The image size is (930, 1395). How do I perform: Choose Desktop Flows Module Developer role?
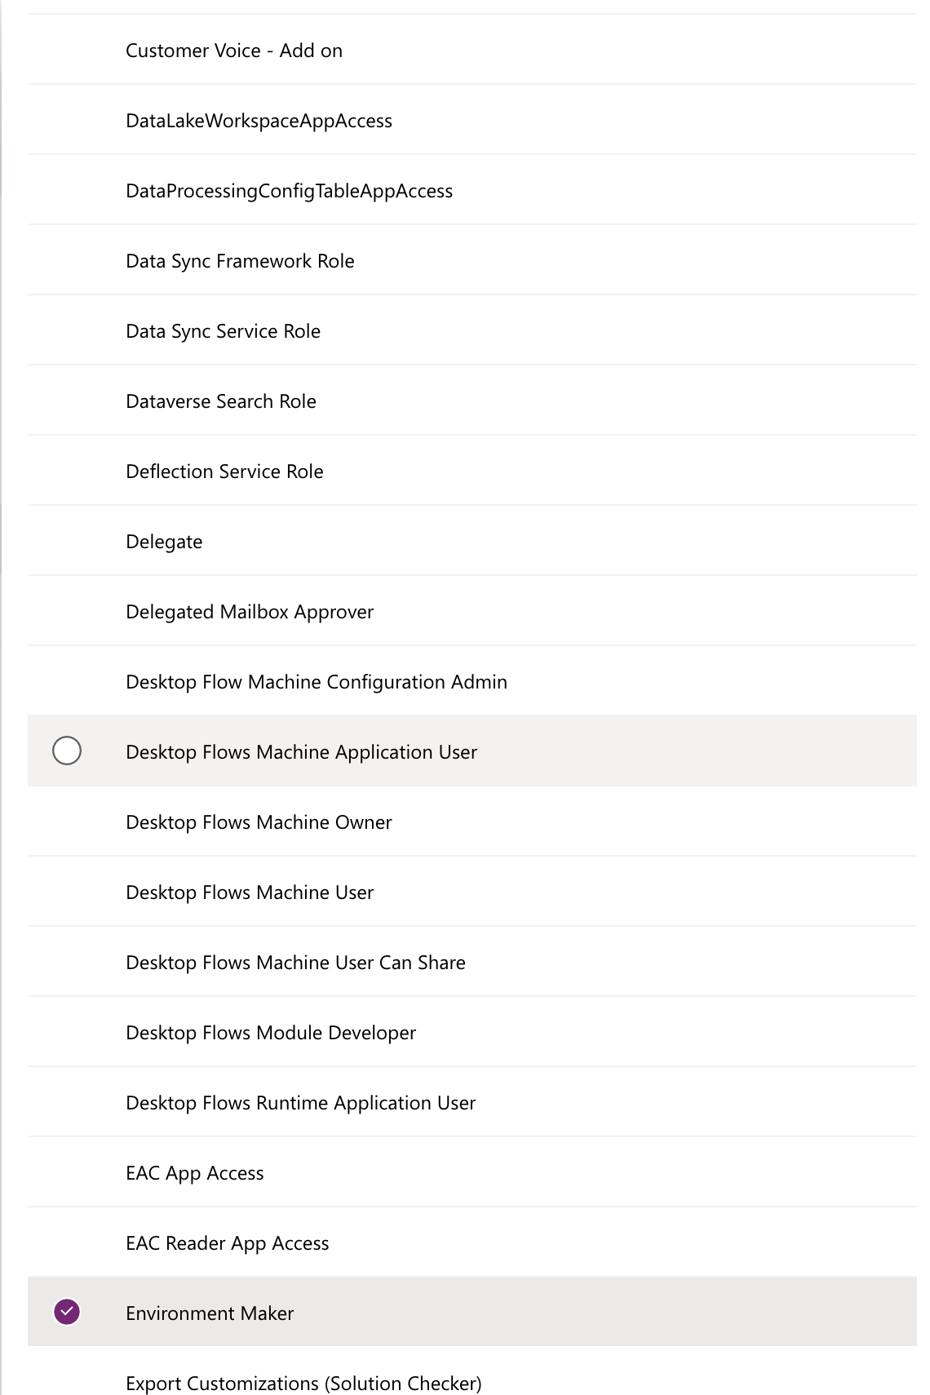pyautogui.click(x=271, y=1033)
